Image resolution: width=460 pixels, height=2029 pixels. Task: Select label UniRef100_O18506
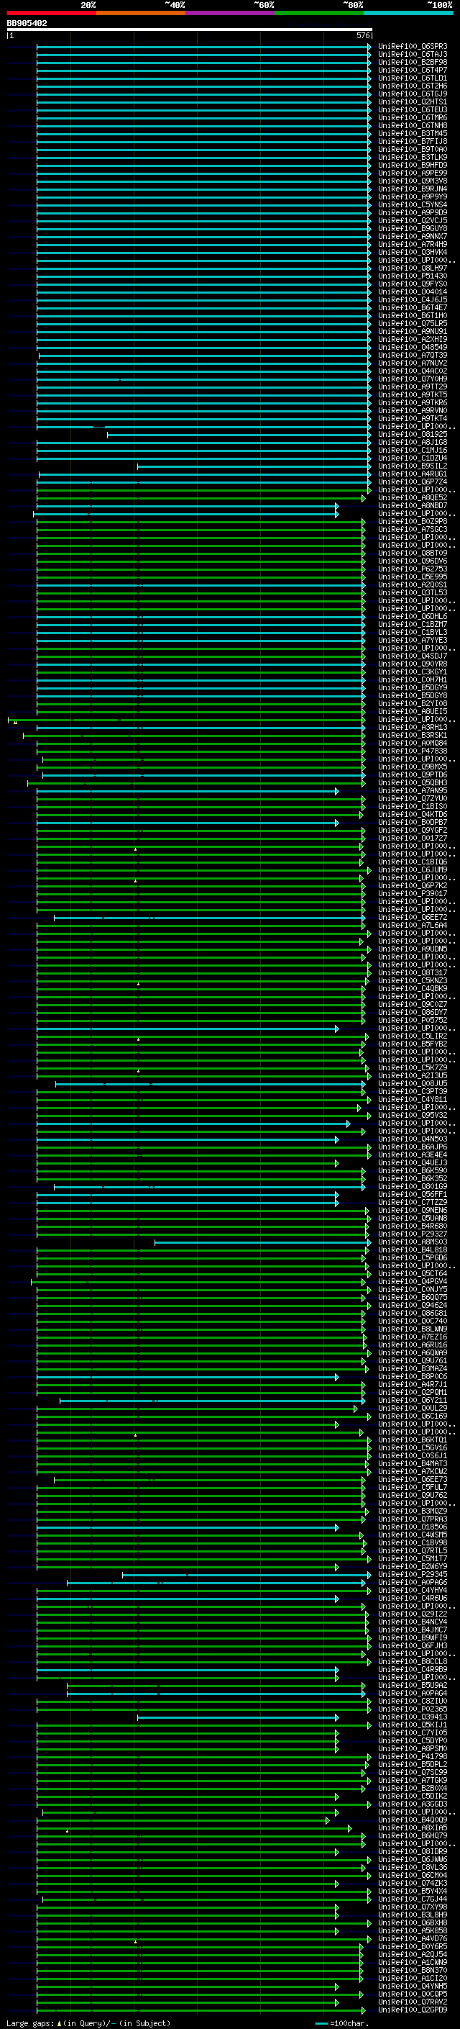413,1527
